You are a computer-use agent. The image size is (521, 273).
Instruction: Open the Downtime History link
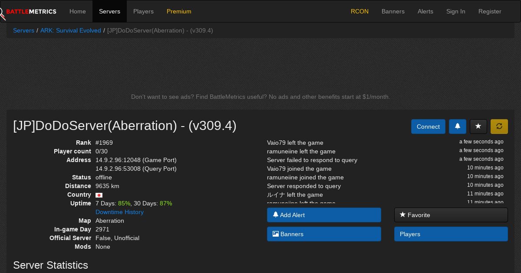tap(119, 212)
